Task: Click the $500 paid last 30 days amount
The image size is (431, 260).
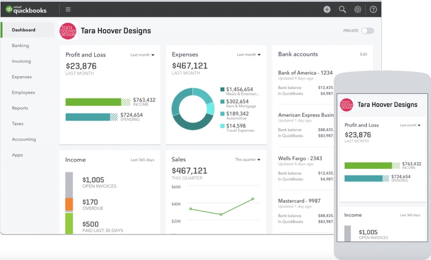Action: point(91,224)
